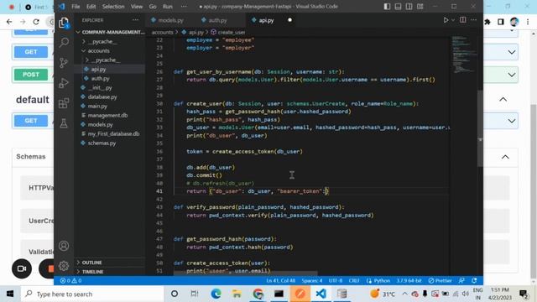Toggle bottom panel layout icon

(398, 7)
